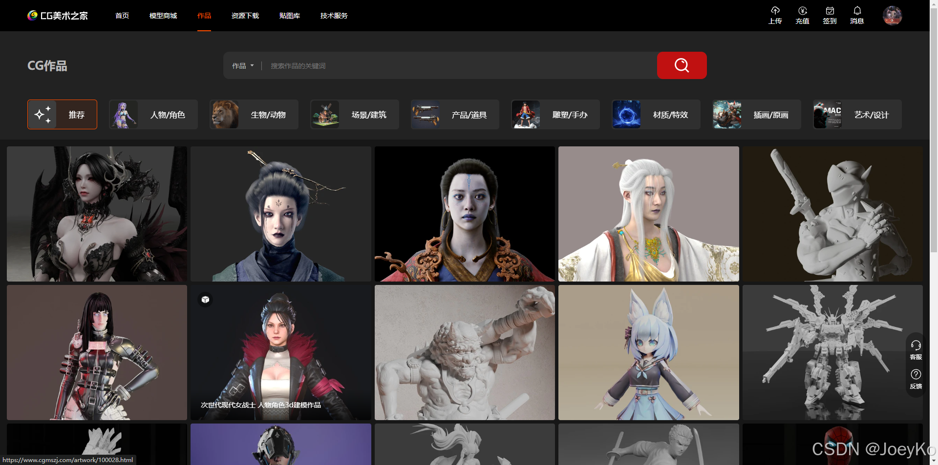The height and width of the screenshot is (465, 938).
Task: Click the 3D cube badge on artwork
Action: [205, 300]
